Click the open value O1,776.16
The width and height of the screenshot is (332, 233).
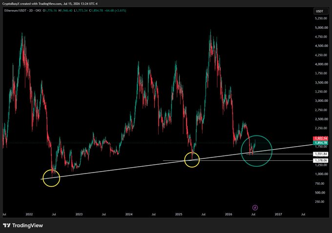[x=50, y=10]
